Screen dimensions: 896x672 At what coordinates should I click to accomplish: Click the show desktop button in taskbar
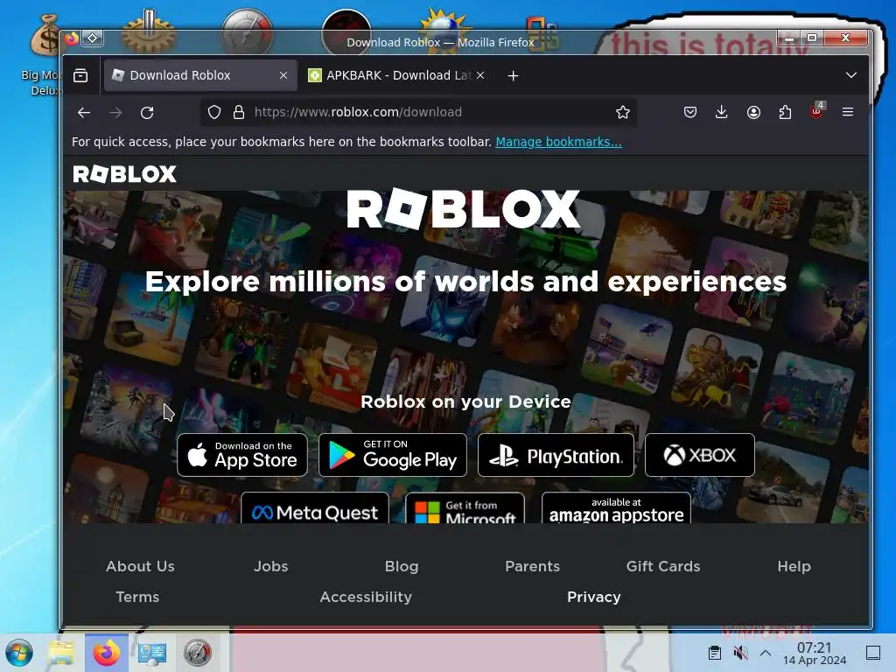[x=873, y=653]
